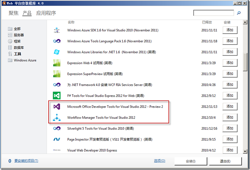Select the Silverlight 5 Tools row text
Image resolution: width=250 pixels, height=170 pixels.
101,129
